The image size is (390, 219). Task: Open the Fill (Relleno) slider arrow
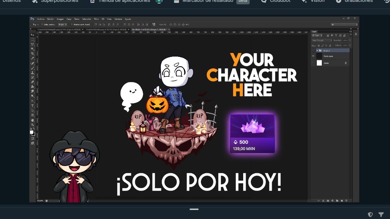point(350,46)
